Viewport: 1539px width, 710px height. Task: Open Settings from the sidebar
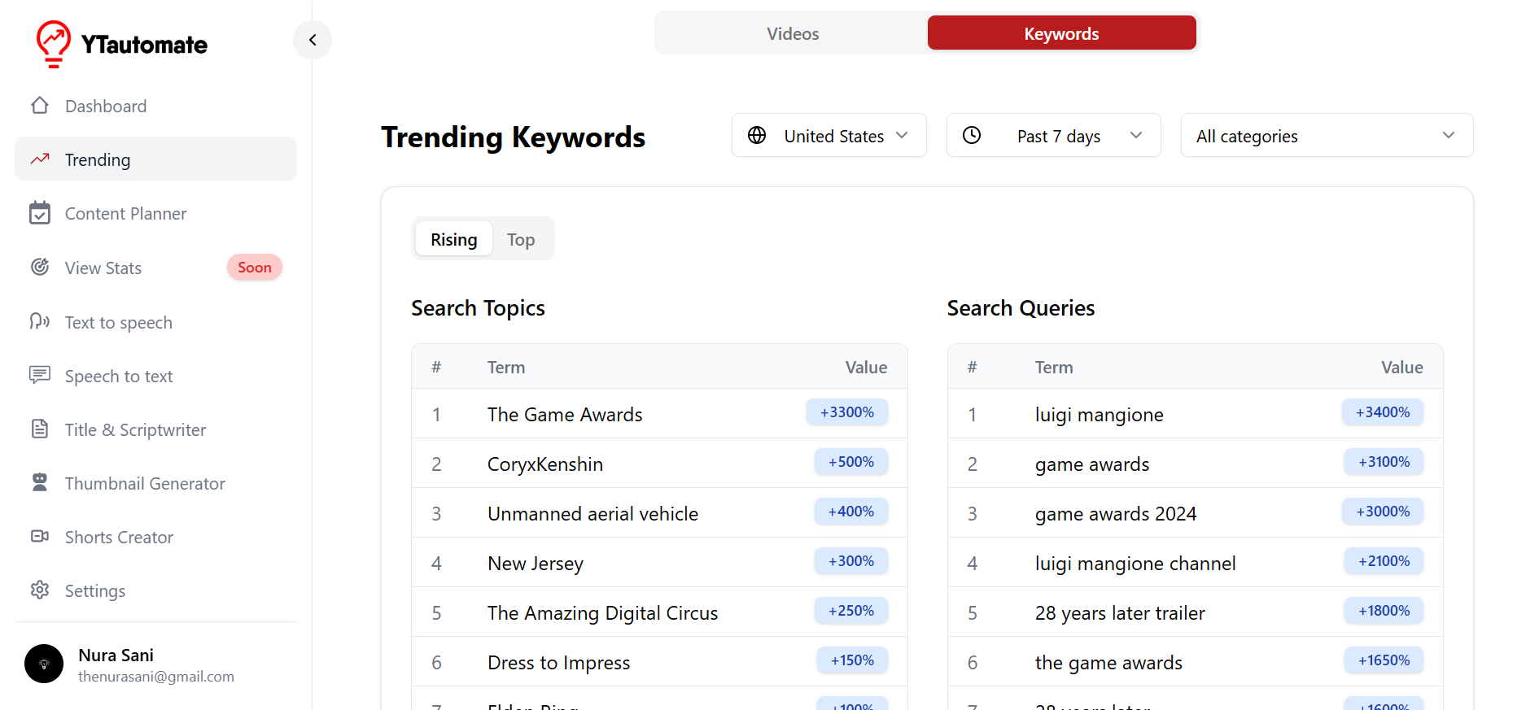155,590
